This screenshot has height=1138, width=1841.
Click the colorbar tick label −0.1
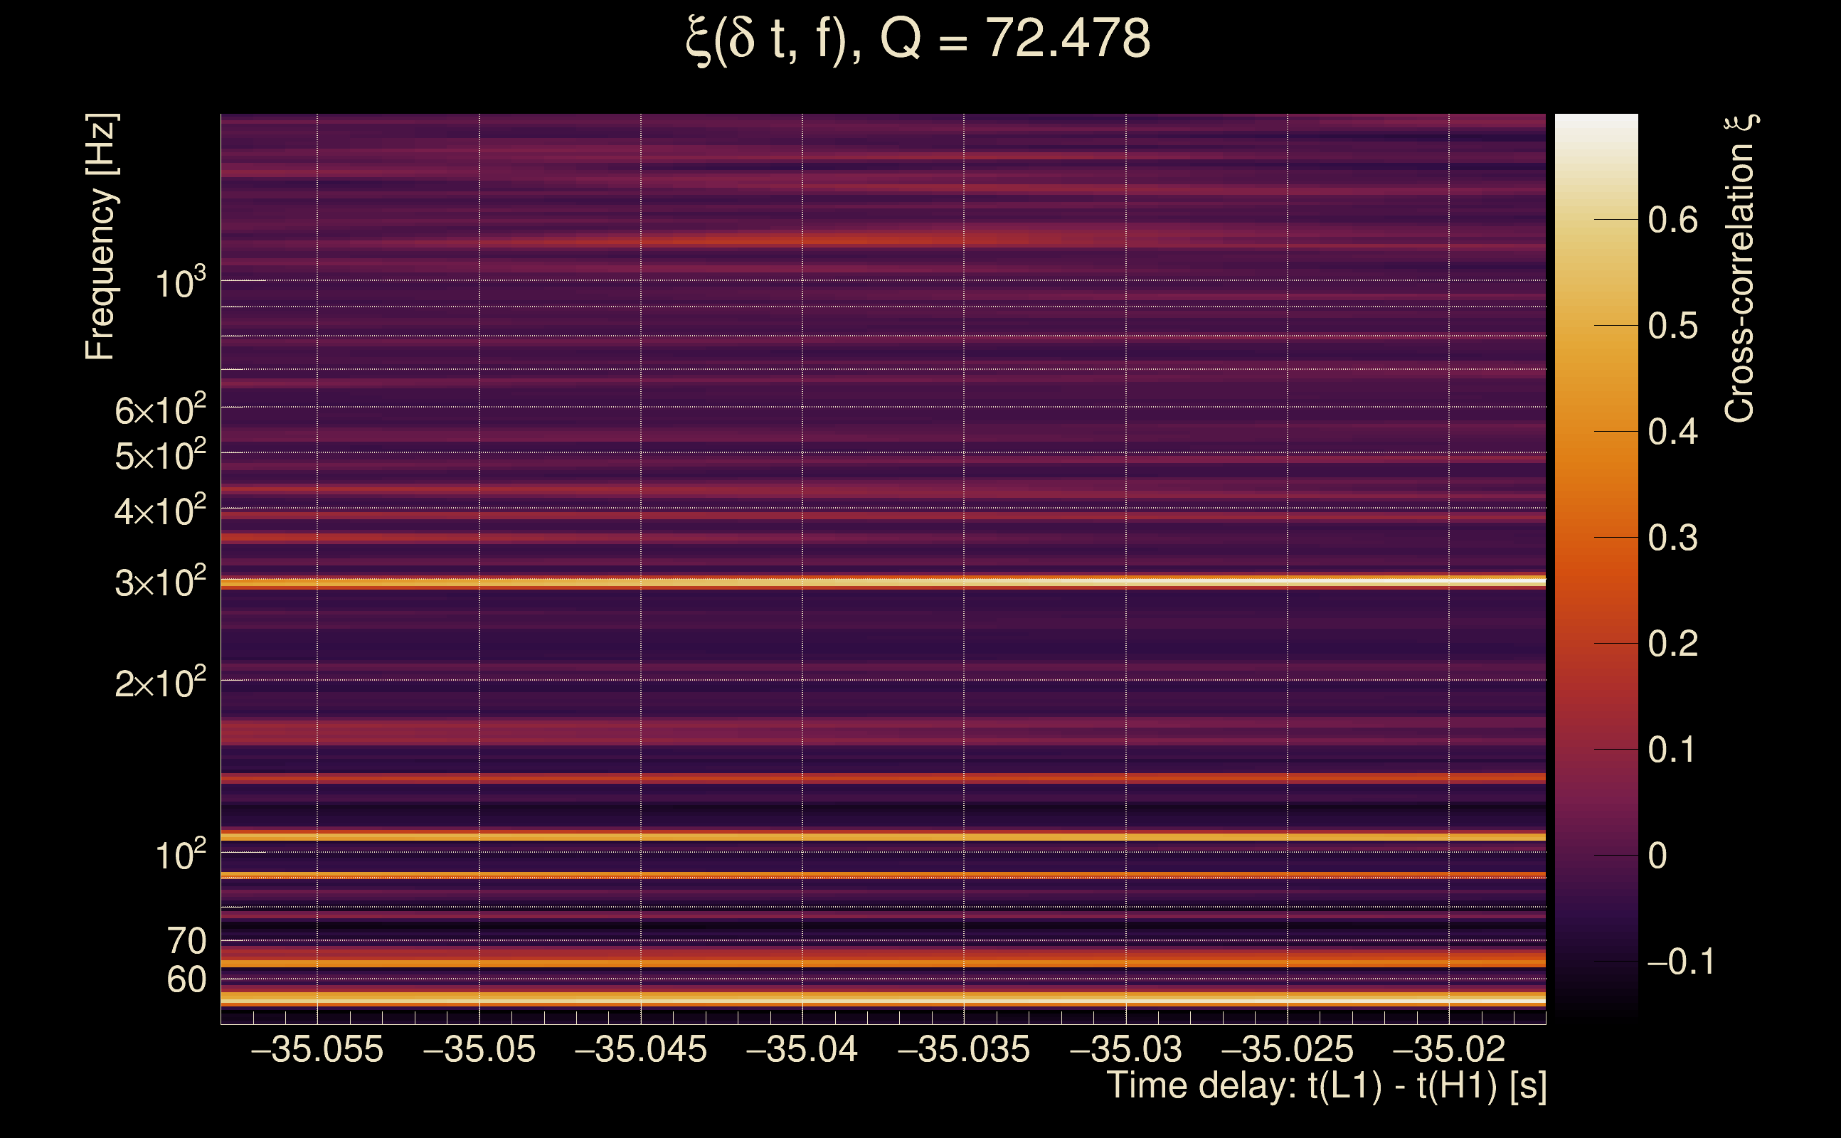pyautogui.click(x=1680, y=961)
